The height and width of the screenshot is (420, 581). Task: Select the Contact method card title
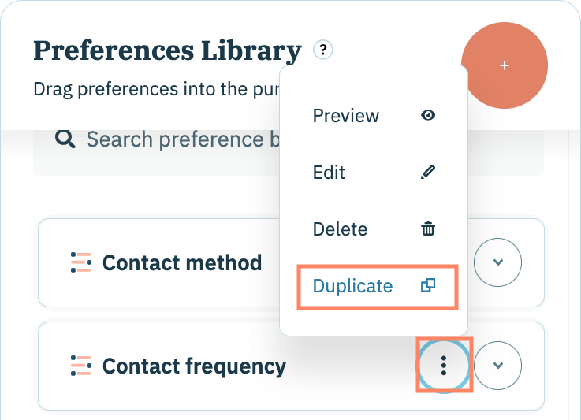182,262
